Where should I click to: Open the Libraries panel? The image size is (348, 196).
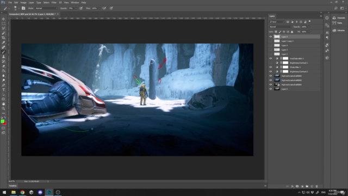coord(339,30)
